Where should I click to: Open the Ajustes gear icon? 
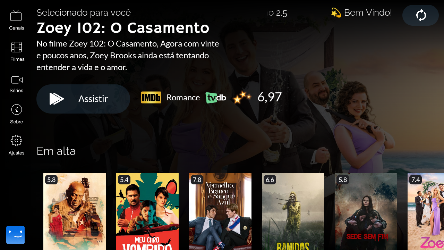[16, 141]
